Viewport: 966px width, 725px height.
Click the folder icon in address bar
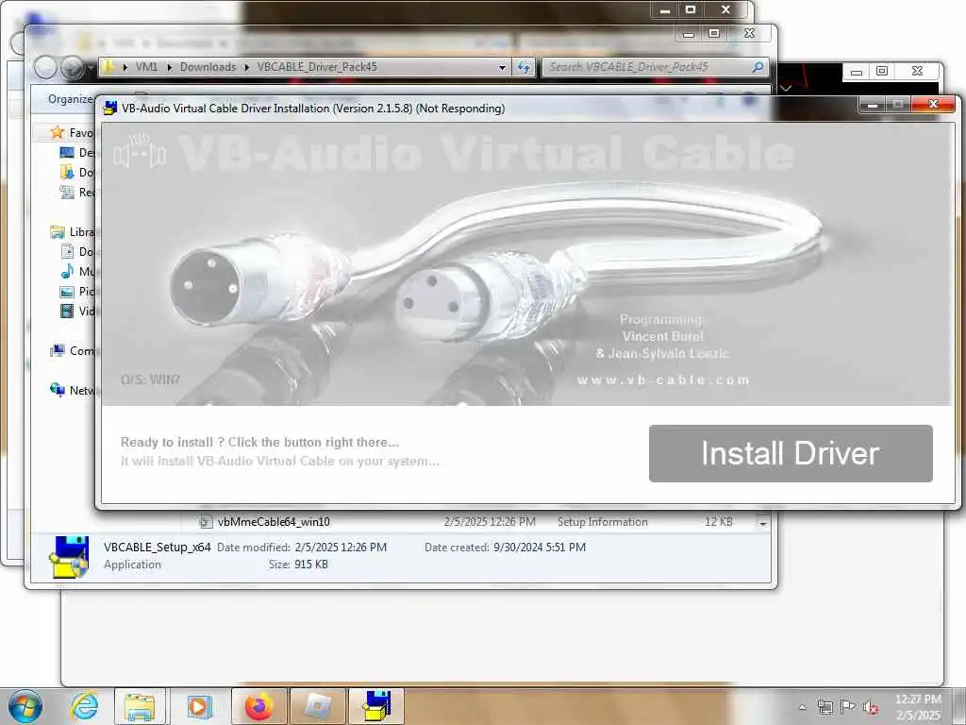coord(108,67)
